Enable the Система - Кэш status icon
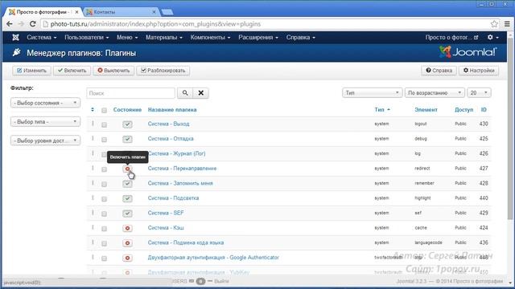This screenshot has width=515, height=289. point(127,228)
